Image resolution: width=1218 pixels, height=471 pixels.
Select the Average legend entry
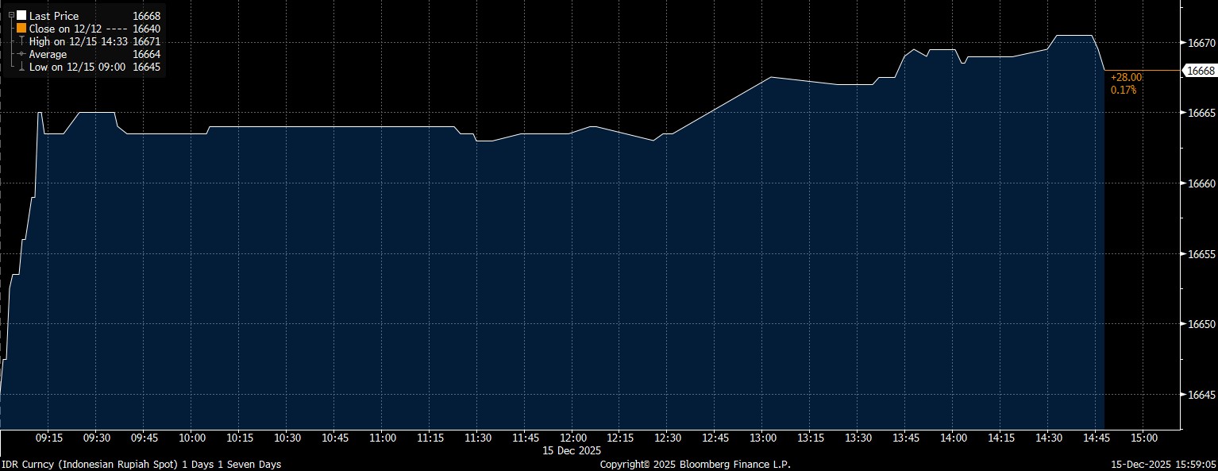pos(48,54)
